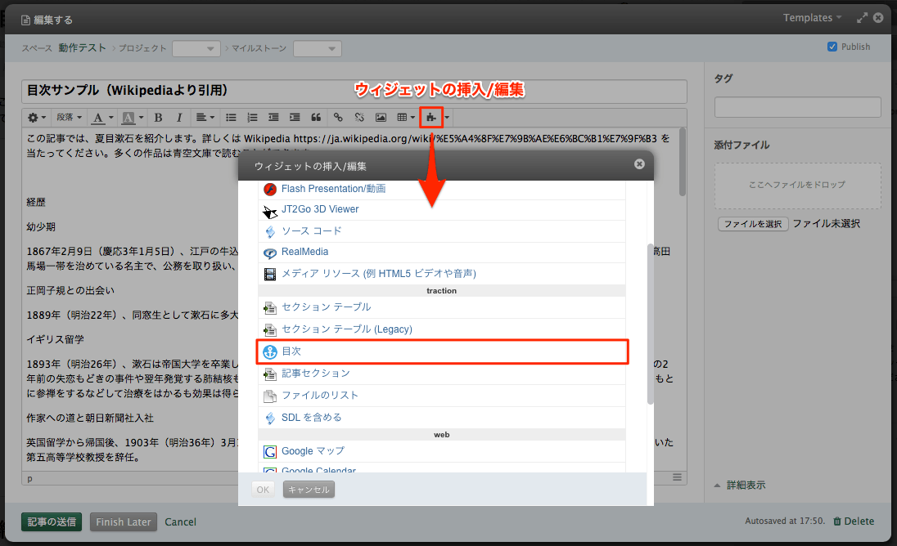Expand the editor to full screen

coord(862,18)
